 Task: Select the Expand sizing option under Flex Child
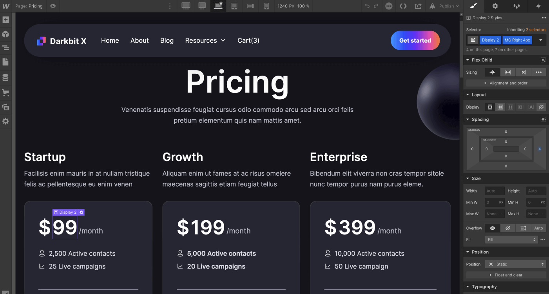click(508, 72)
